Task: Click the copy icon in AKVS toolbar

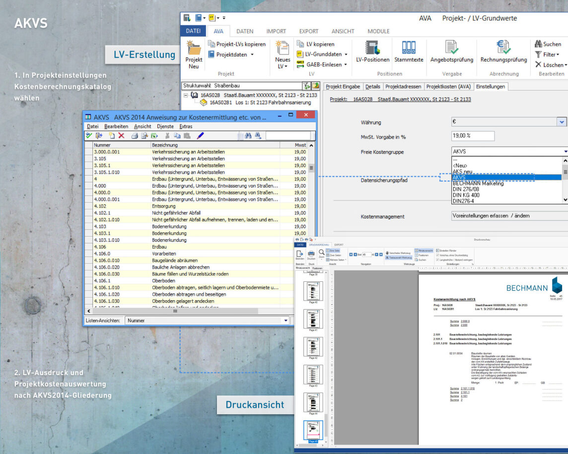Action: coord(177,135)
